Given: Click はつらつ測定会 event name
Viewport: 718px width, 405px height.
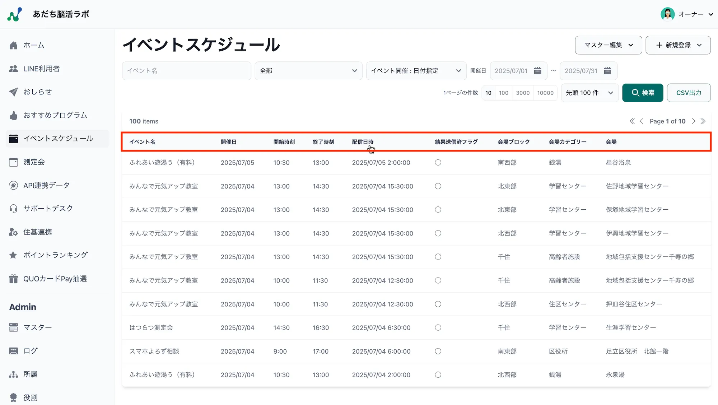Looking at the screenshot, I should 151,328.
